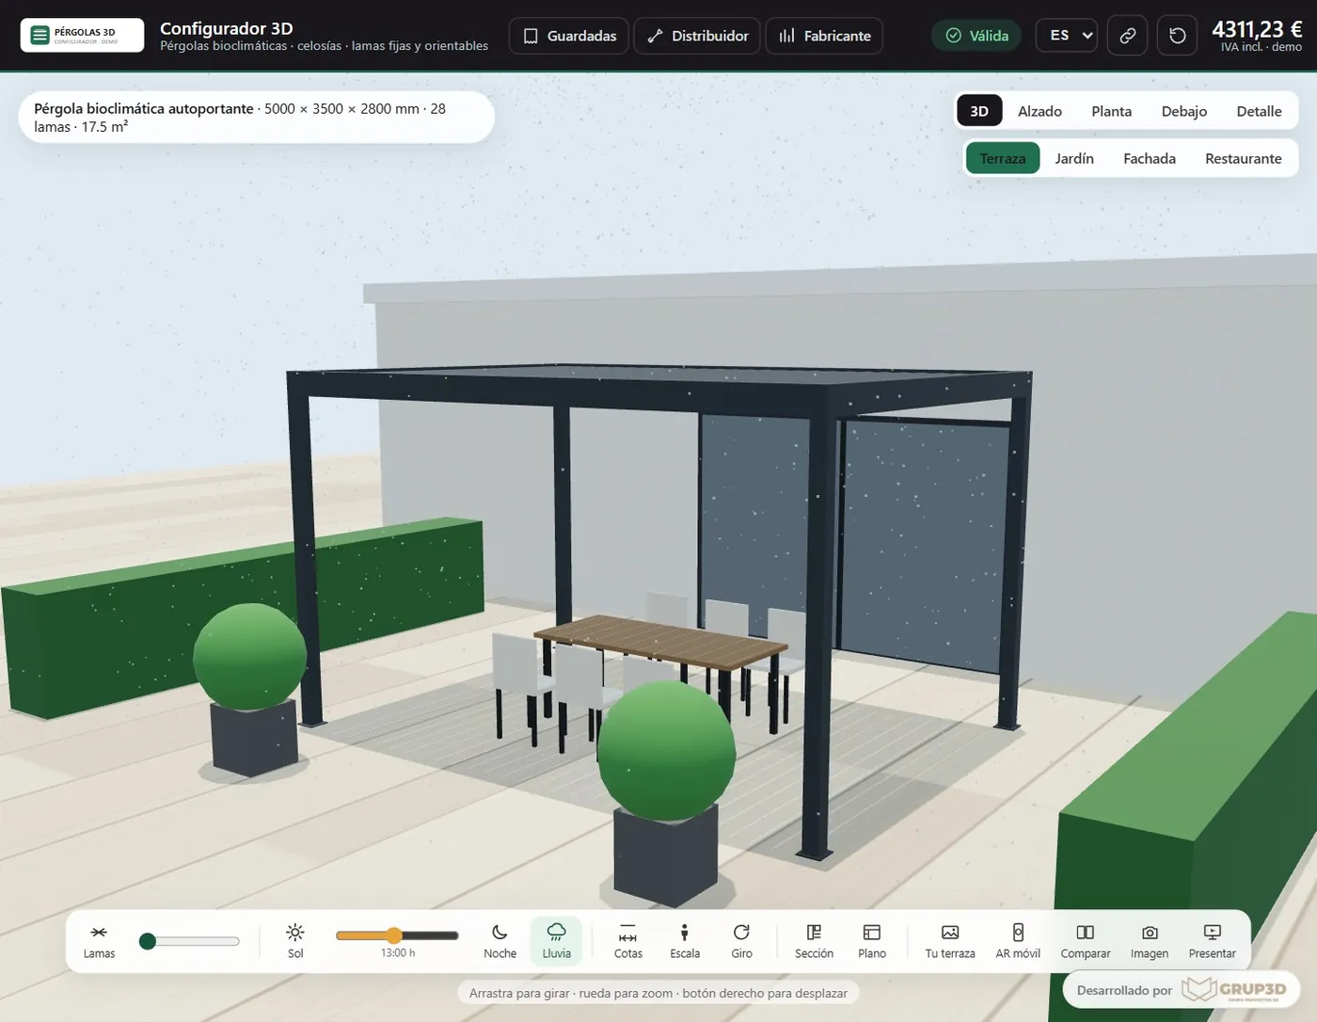
Task: Switch to the Detalle view tab
Action: click(1259, 111)
